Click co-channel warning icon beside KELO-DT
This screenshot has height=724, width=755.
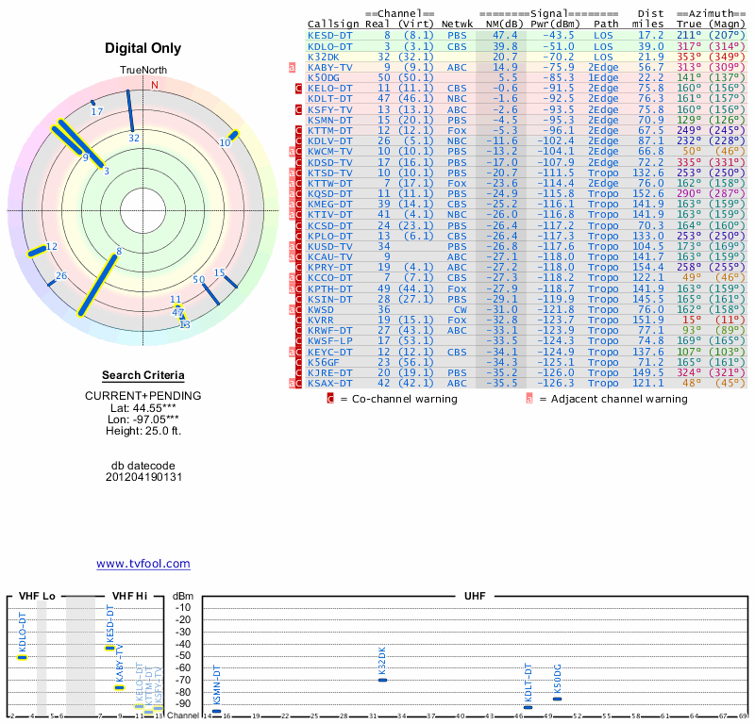point(299,89)
